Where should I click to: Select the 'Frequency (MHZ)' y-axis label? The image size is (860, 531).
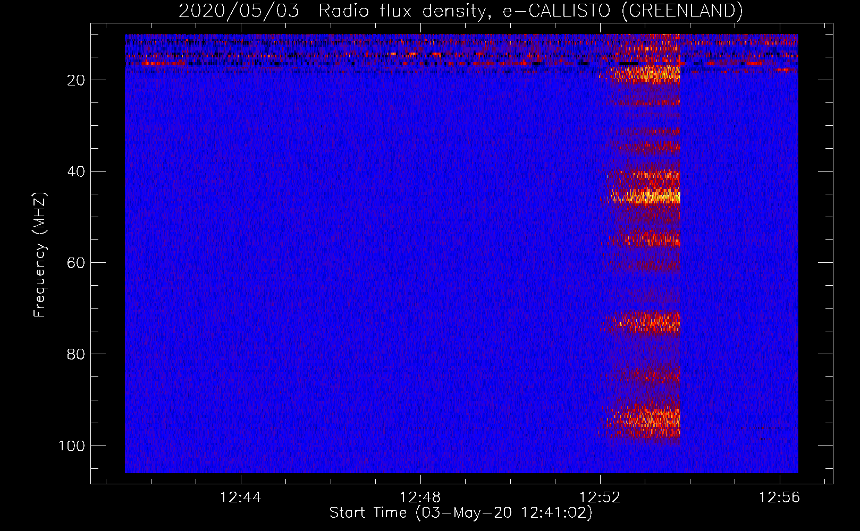(40, 255)
